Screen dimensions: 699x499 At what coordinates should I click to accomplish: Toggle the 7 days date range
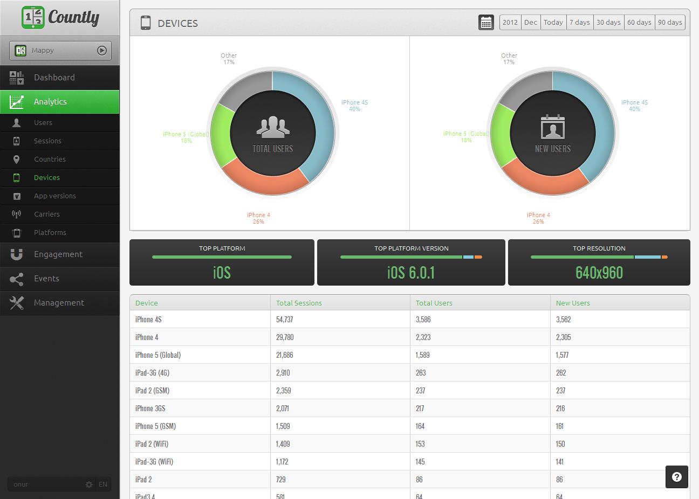tap(579, 22)
